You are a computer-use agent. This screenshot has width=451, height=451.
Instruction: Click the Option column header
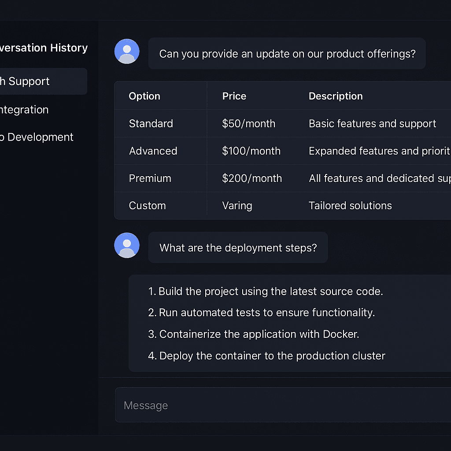click(x=144, y=96)
